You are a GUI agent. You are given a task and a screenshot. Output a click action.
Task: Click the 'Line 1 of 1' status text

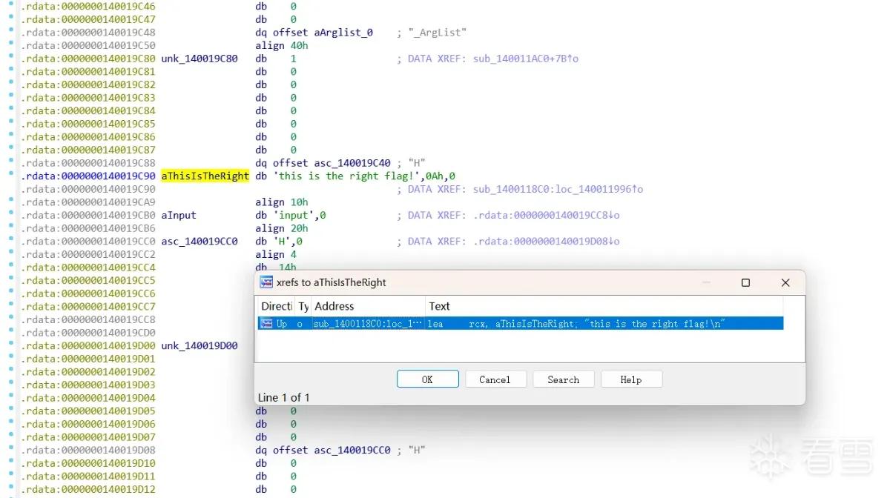pos(283,398)
